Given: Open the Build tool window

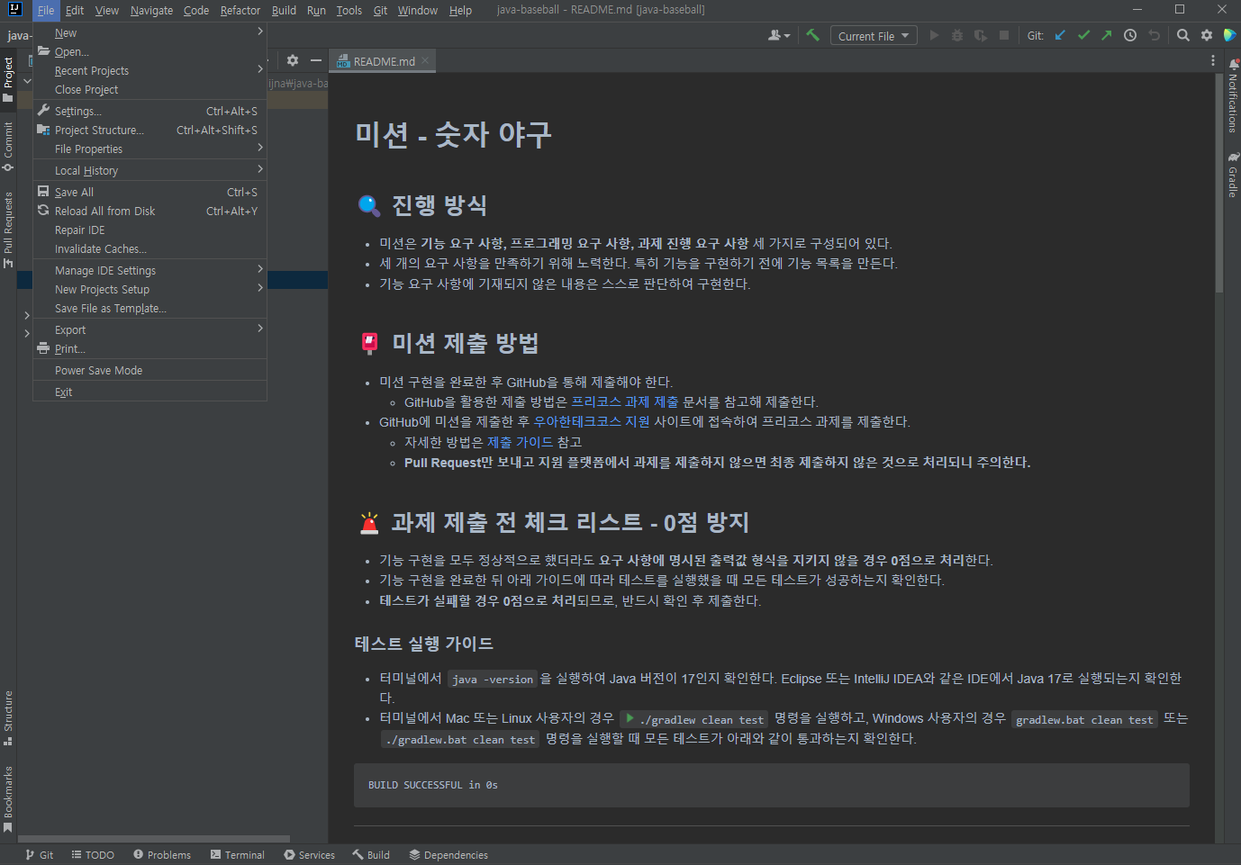Looking at the screenshot, I should point(371,855).
